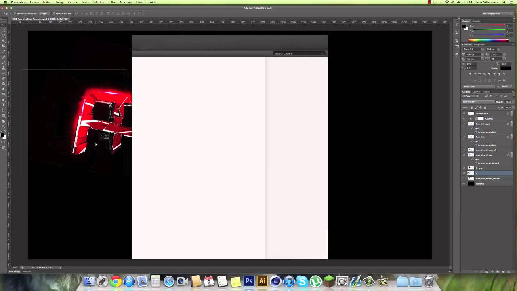Open the Métrique kerning dropdown
This screenshot has height=291, width=517.
(x=475, y=59)
